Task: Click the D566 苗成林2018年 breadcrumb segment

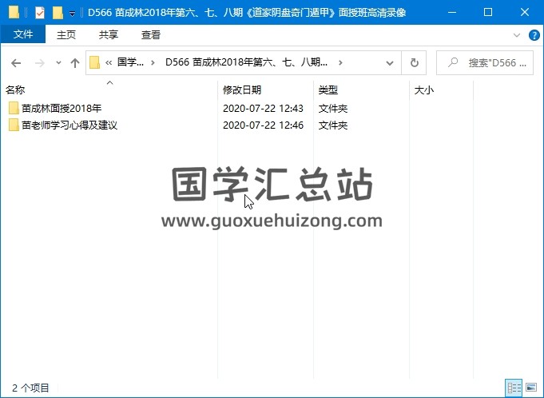Action: coord(246,62)
